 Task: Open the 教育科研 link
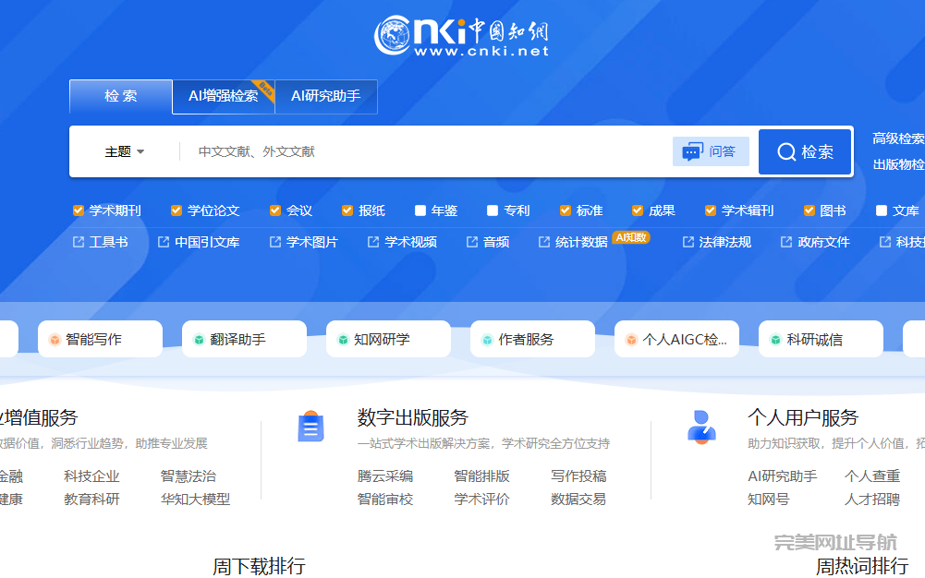pos(92,500)
